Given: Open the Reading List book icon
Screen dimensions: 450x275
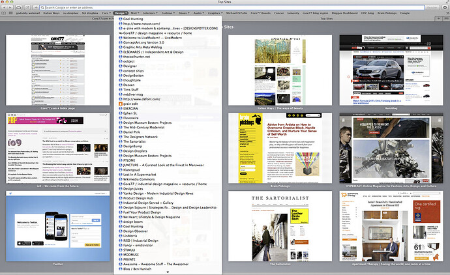Looking at the screenshot, I should click(x=4, y=13).
